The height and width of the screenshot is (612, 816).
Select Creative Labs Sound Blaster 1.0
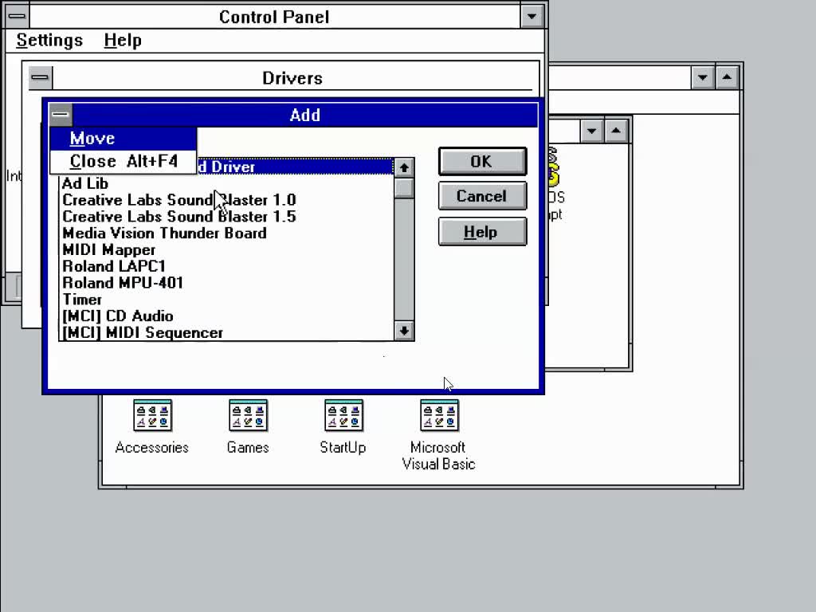pos(227,200)
